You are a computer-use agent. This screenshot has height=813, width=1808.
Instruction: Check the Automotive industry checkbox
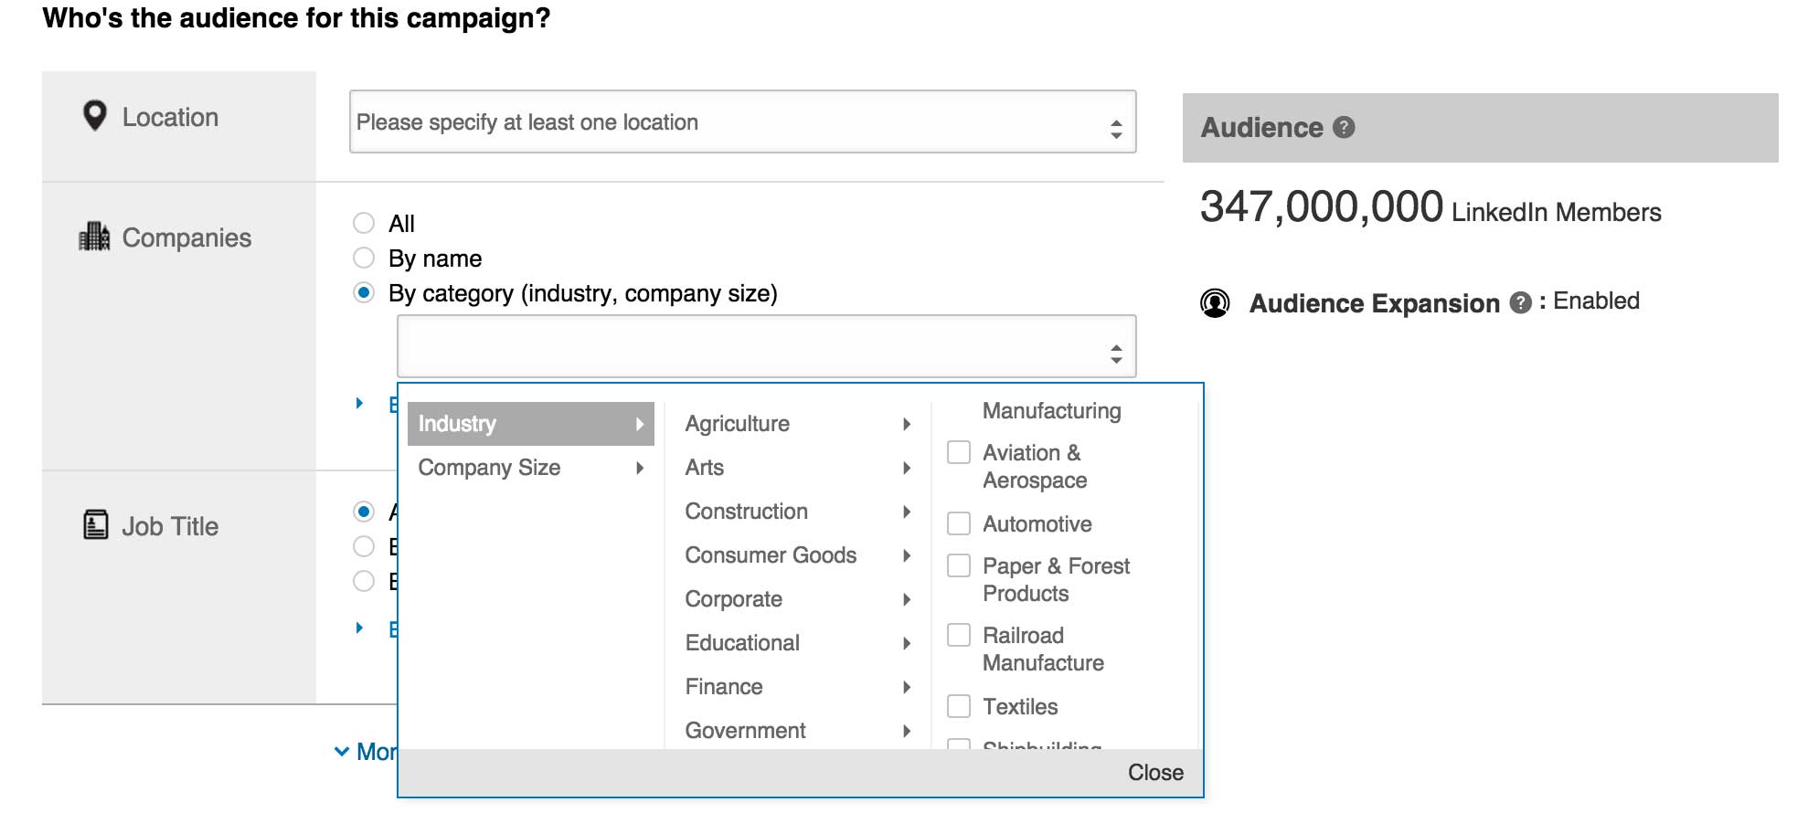point(958,523)
